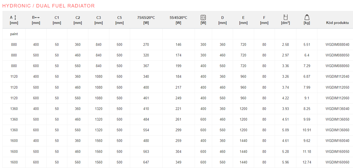Click the electric socket icon in header
The image size is (353, 168).
click(203, 18)
